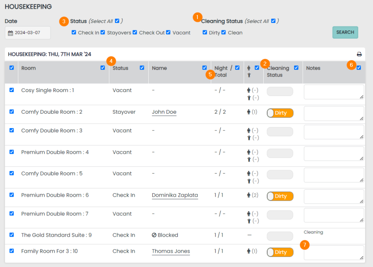The image size is (373, 267).
Task: Click notes box for Comfy Double Room 3
Action: coord(334,132)
